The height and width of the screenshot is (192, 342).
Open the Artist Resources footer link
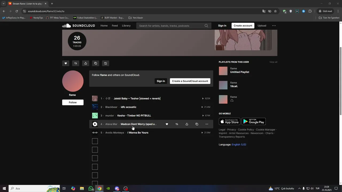click(239, 133)
